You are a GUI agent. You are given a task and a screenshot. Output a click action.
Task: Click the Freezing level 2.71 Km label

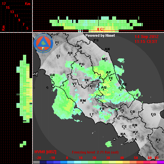[95, 152]
